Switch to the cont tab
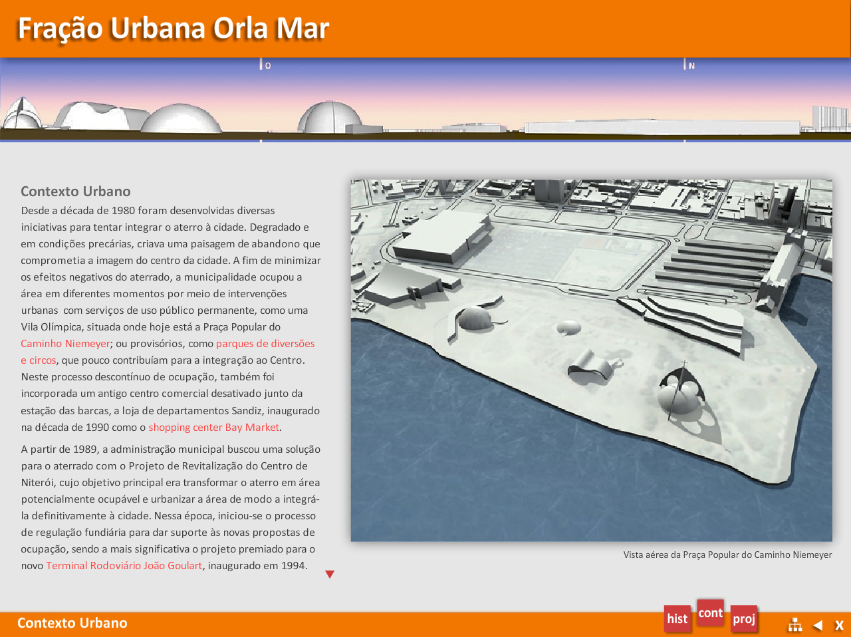The width and height of the screenshot is (851, 637). pos(711,612)
